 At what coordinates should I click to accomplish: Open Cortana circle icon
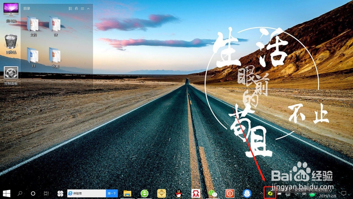coord(33,193)
